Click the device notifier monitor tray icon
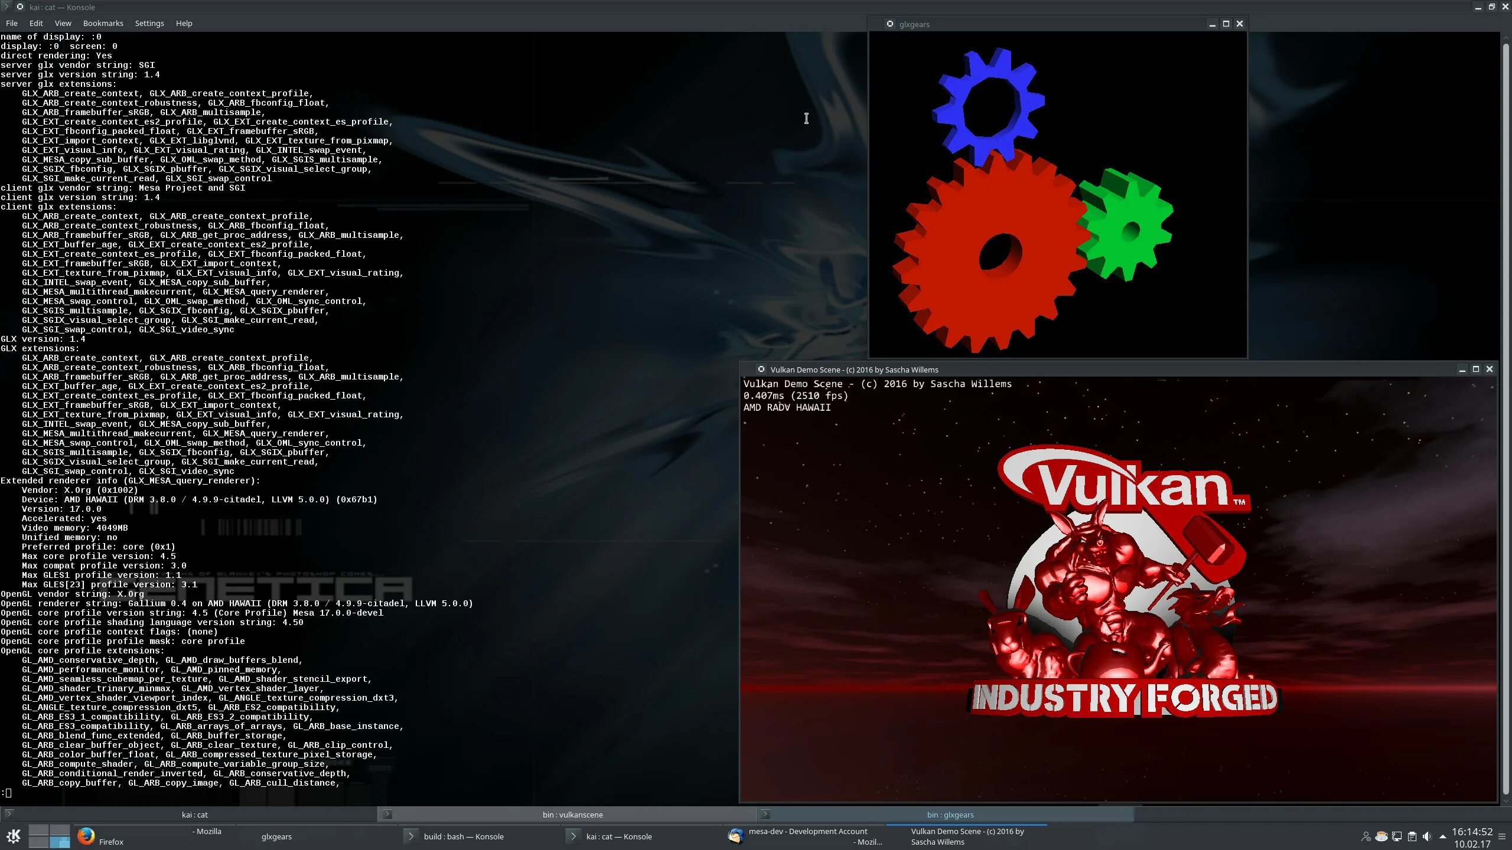The width and height of the screenshot is (1512, 850). (1396, 836)
